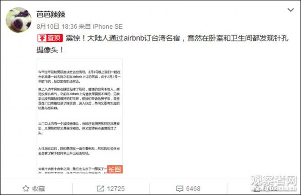
Task: Click the star favorite icon
Action: click(26, 189)
